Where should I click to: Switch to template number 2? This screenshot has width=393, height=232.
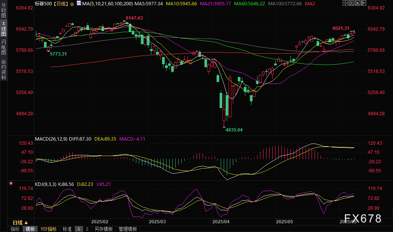(87, 229)
